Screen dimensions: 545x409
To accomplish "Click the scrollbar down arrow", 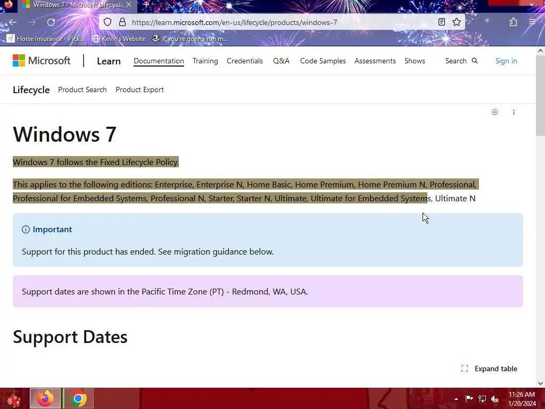I will [540, 383].
